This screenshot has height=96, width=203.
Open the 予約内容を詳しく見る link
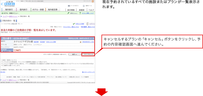pos(88,42)
